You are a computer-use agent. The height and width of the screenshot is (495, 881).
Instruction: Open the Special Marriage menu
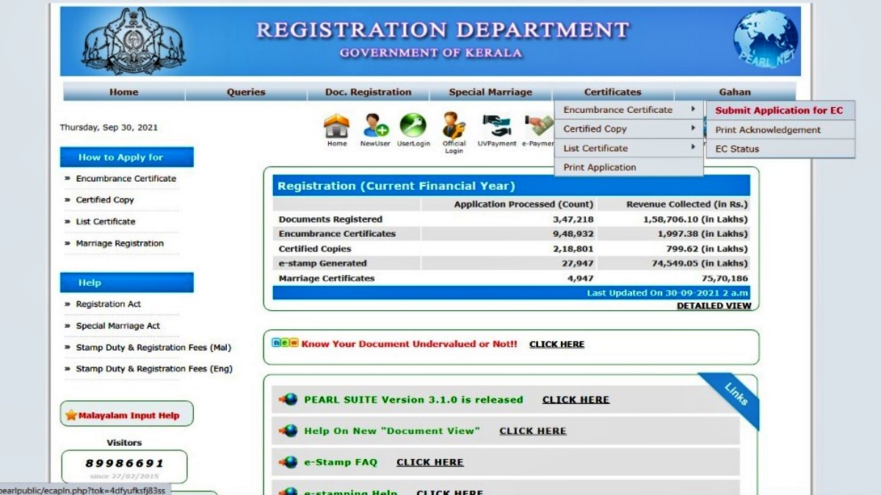pyautogui.click(x=490, y=92)
